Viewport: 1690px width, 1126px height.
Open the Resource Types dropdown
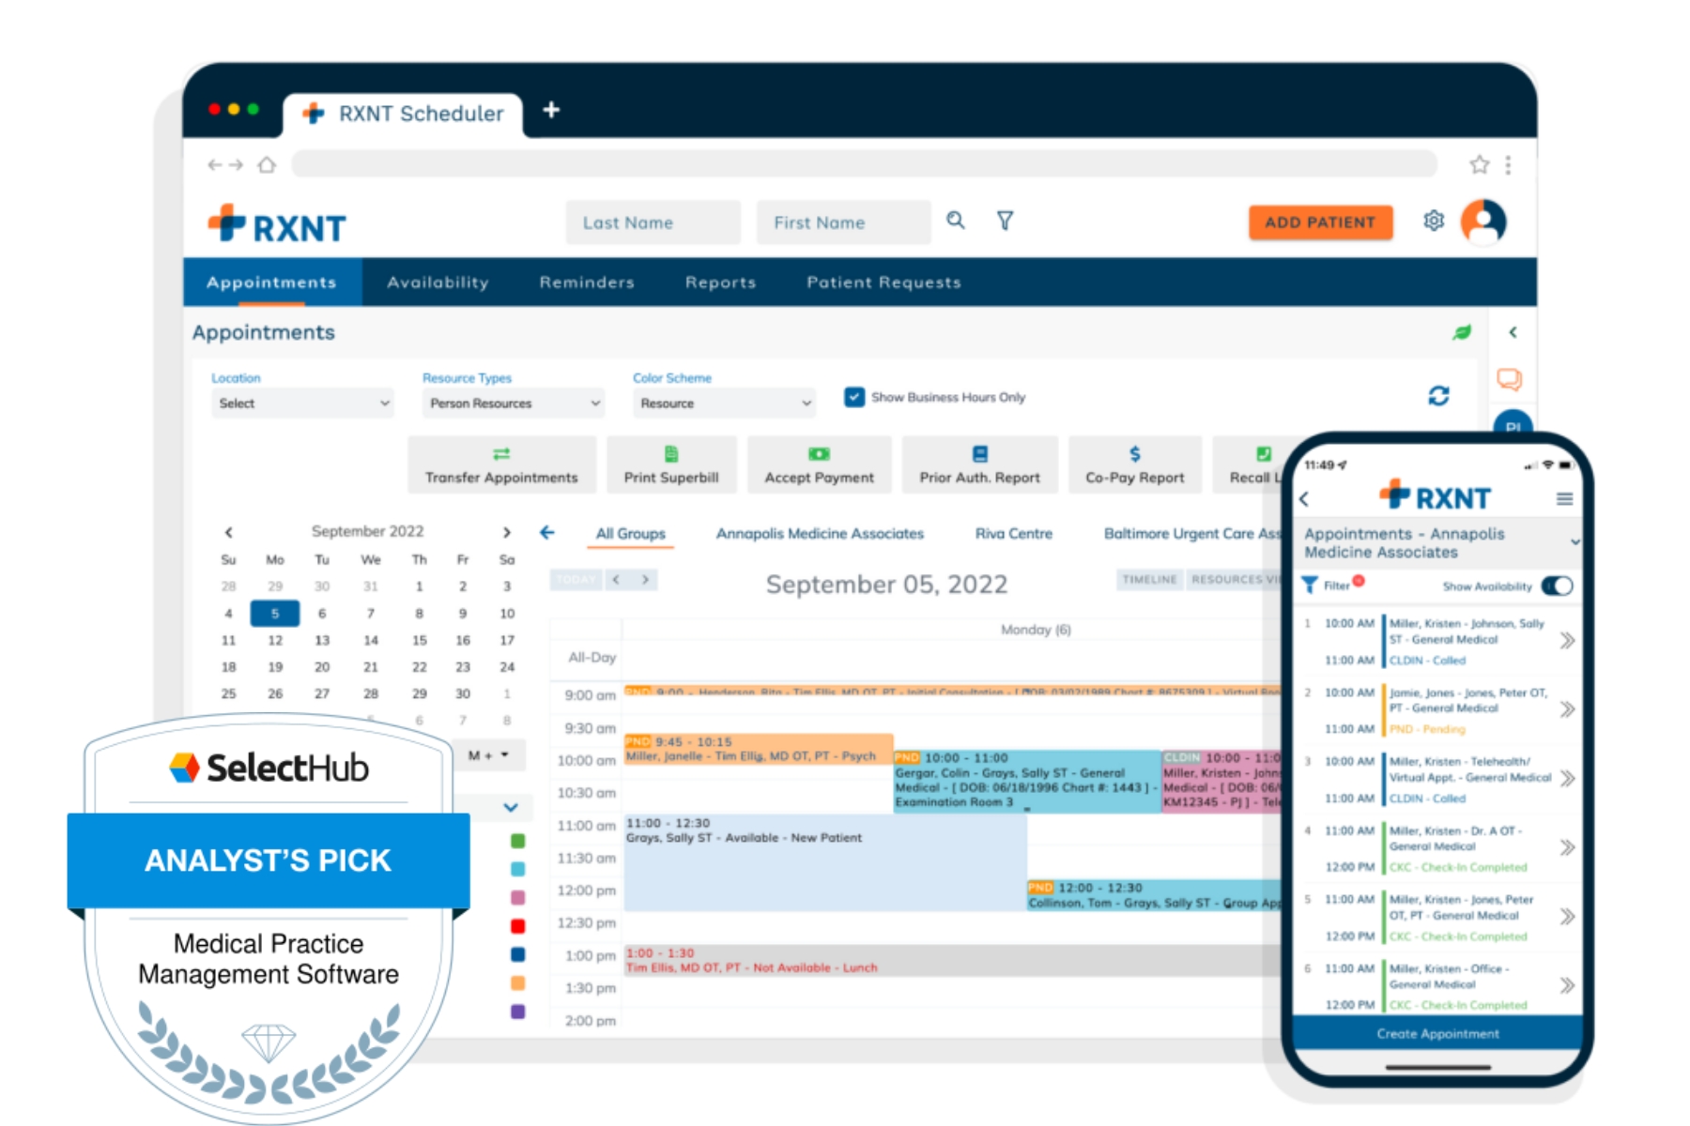(x=514, y=403)
